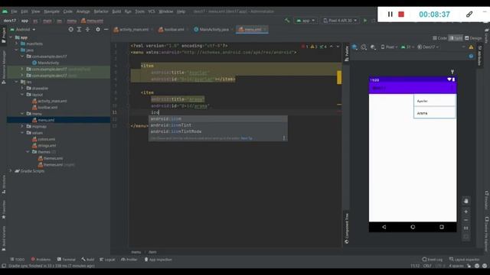The image size is (490, 275).
Task: Click the preview warning triangle icon
Action: pos(471,47)
